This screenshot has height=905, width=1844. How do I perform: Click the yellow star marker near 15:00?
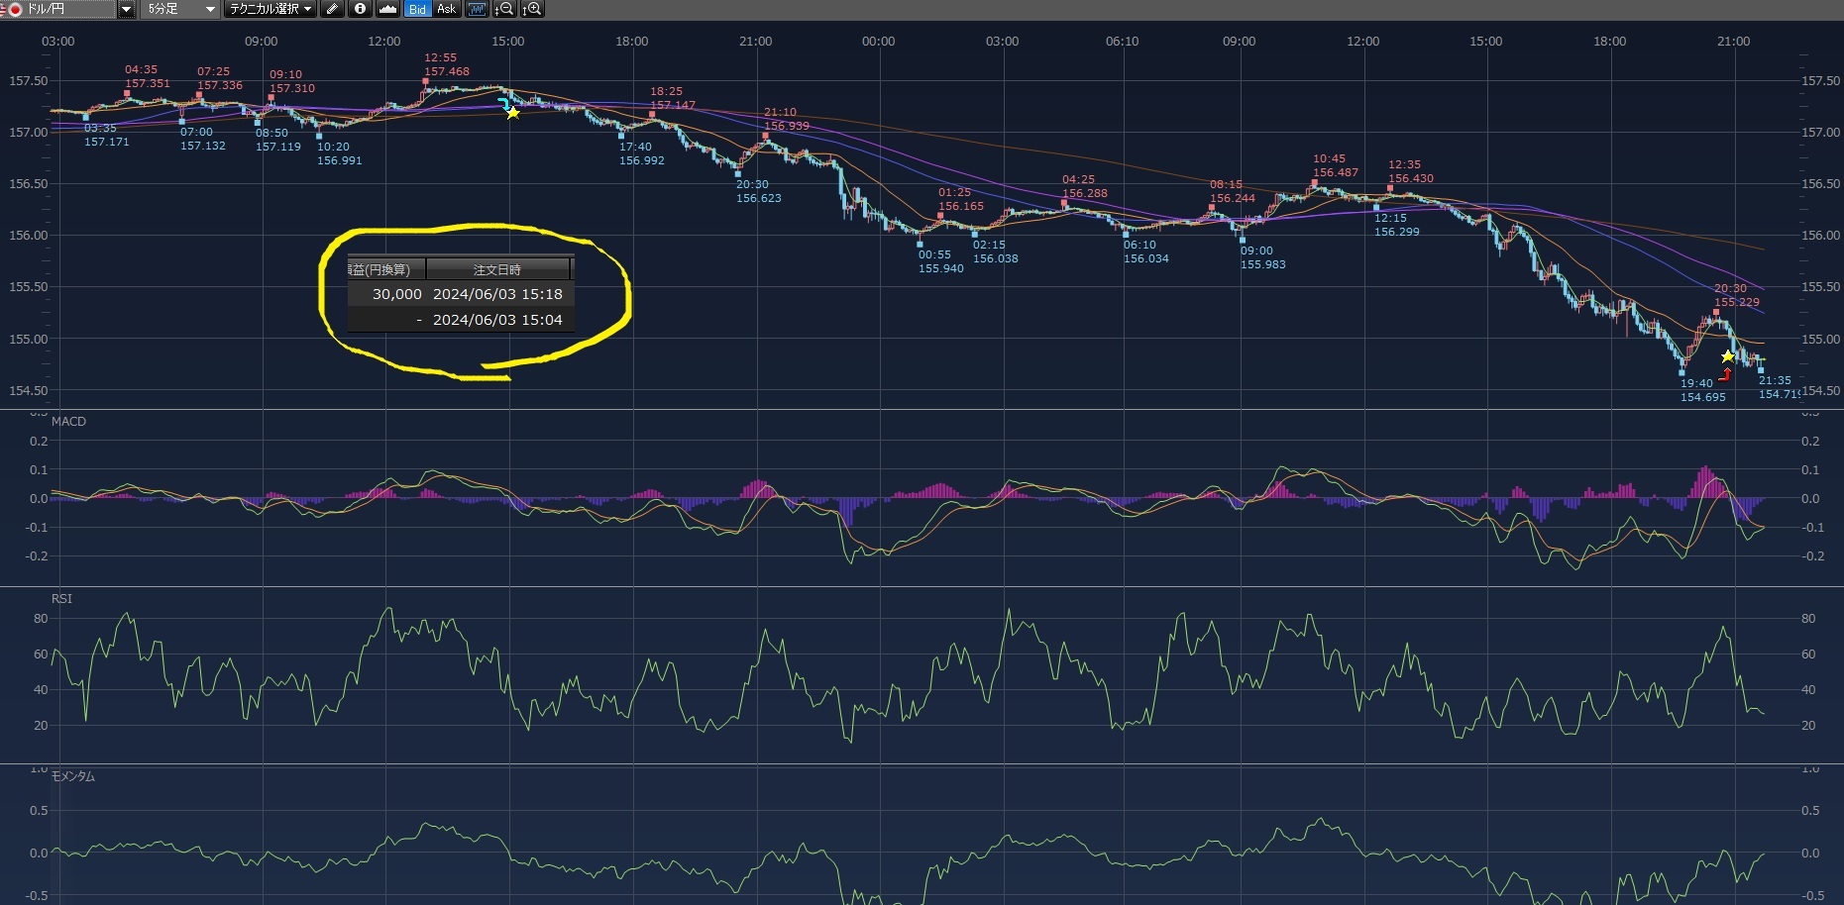point(512,113)
